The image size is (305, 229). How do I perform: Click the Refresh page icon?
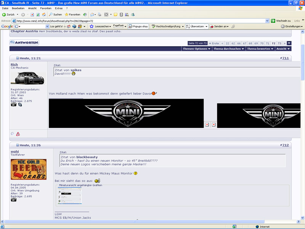point(38,15)
